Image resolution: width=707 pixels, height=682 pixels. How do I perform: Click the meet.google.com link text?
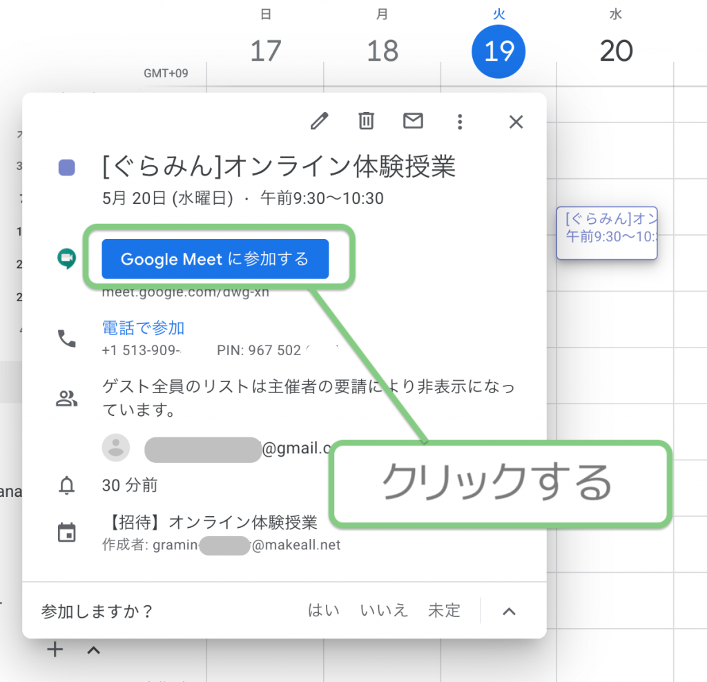[185, 292]
